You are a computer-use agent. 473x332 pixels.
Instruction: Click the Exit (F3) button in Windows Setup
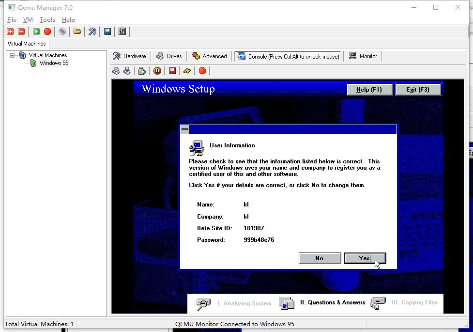[418, 90]
